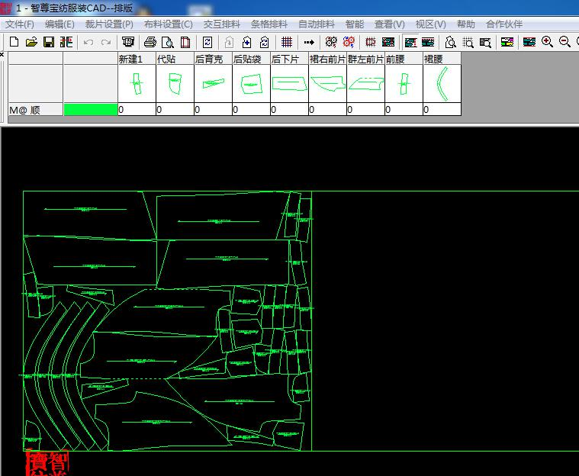The height and width of the screenshot is (476, 579).
Task: Click the quantity cell under 后贴袋
Action: pos(251,110)
